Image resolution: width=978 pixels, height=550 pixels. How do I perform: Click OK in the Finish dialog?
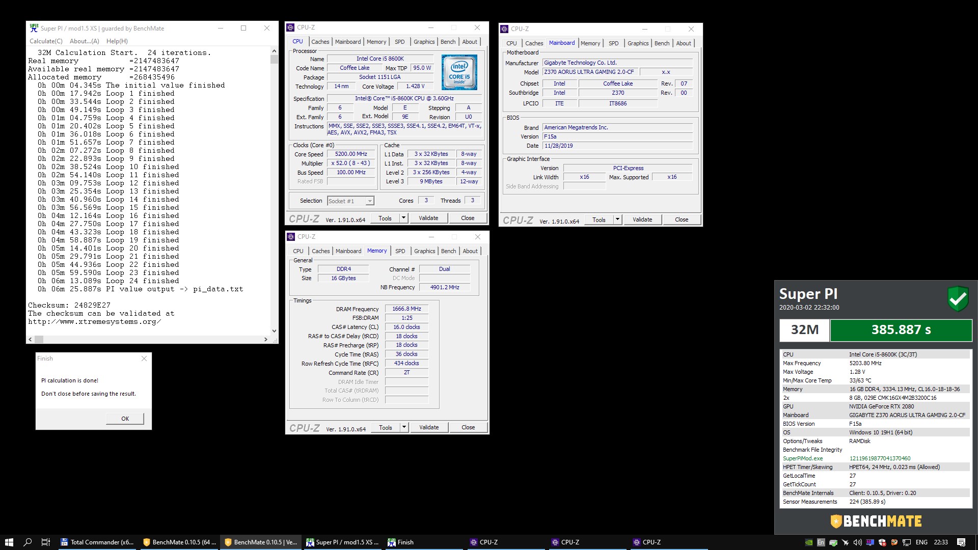coord(125,419)
